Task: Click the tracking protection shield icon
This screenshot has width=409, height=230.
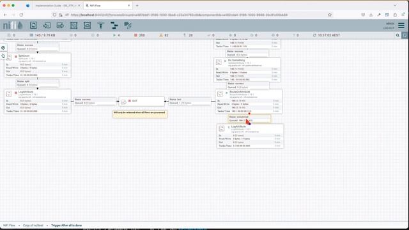Action: pos(54,15)
